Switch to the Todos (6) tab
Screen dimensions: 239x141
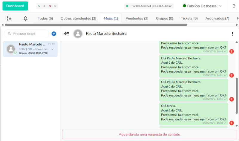45,19
